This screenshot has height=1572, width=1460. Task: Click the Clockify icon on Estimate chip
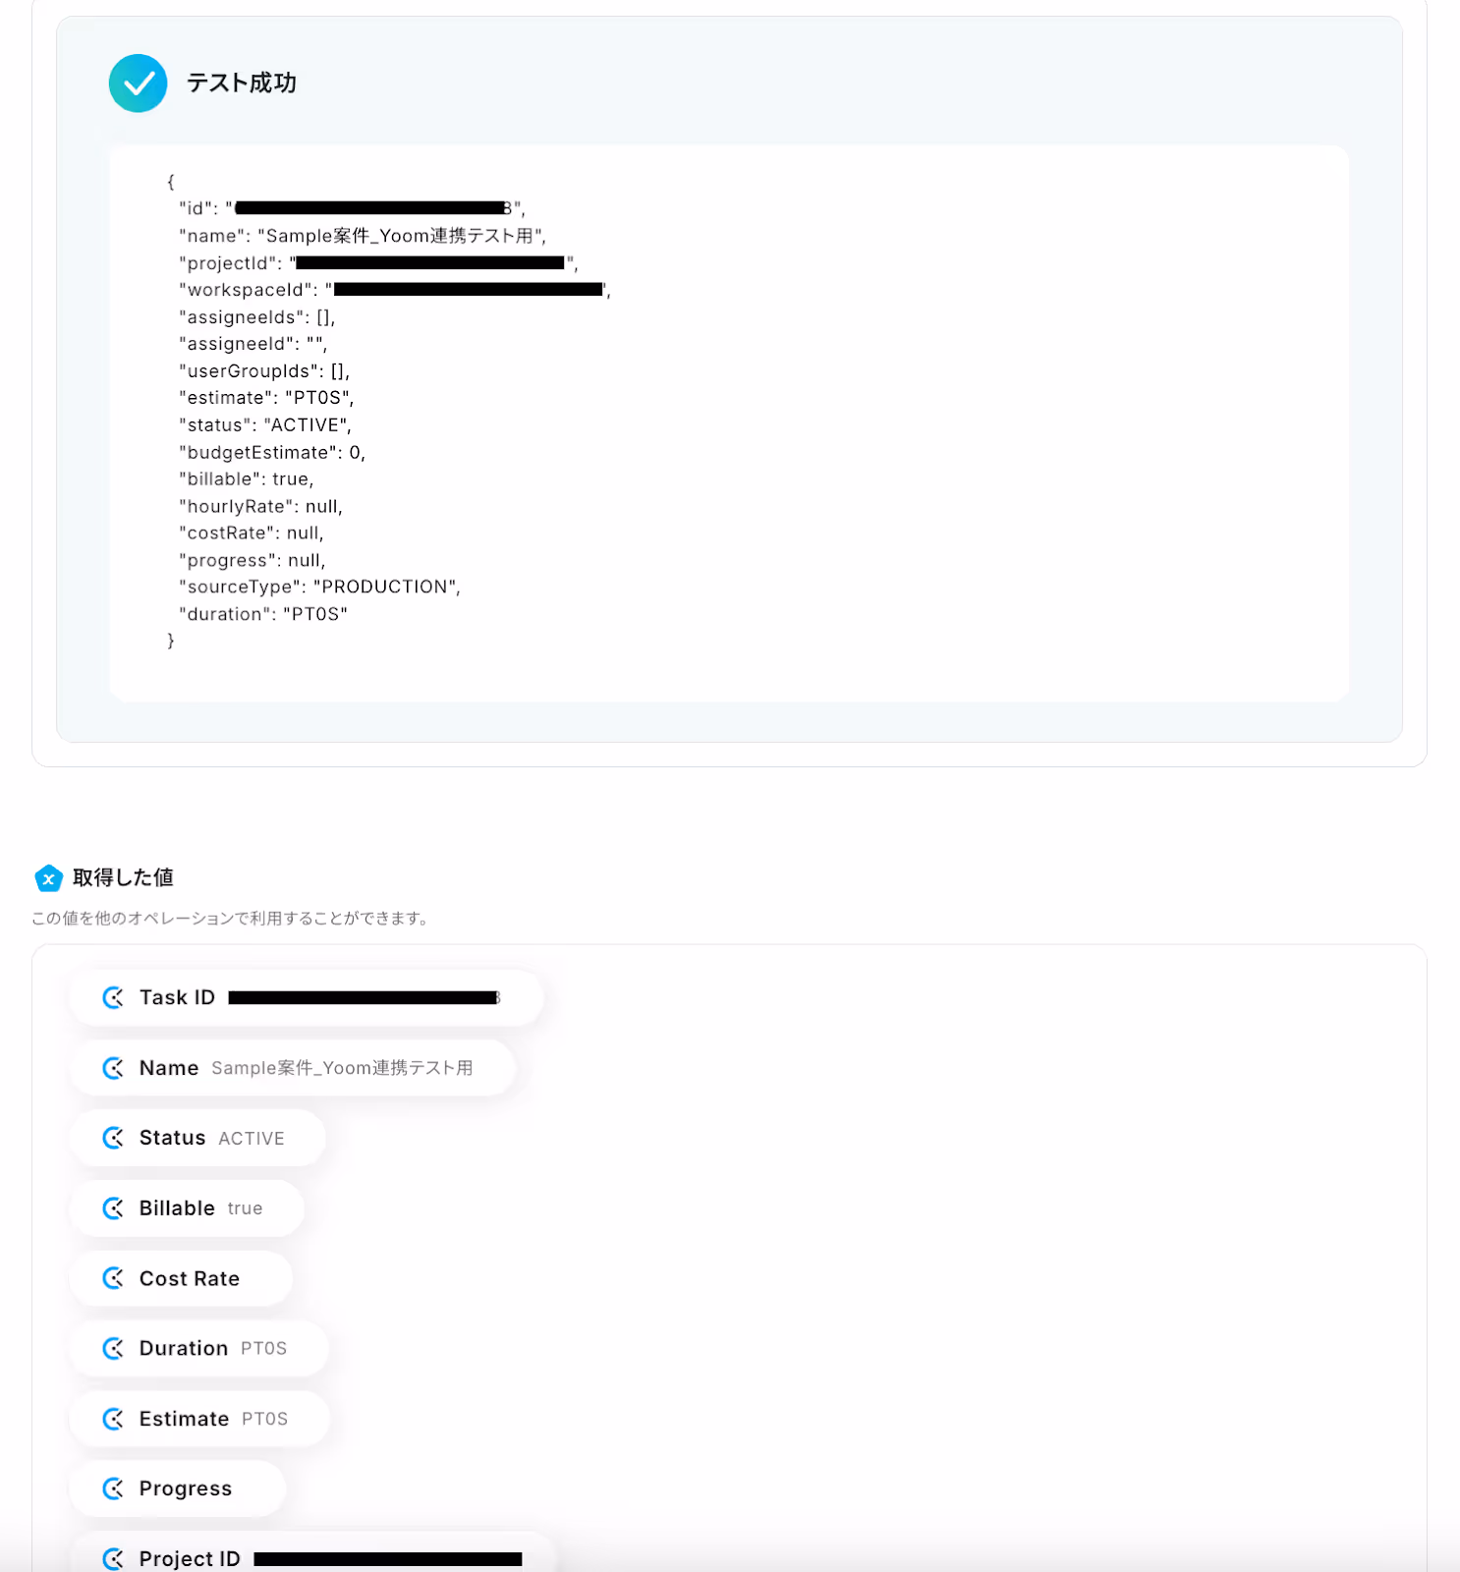(x=114, y=1419)
